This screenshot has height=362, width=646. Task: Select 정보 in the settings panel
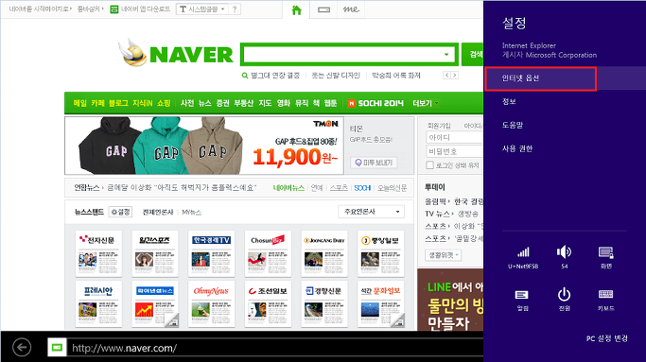(x=509, y=102)
